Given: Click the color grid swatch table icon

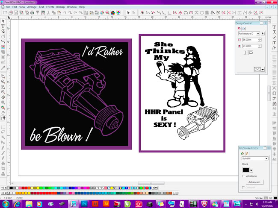Looking at the screenshot, I should click(x=113, y=12).
